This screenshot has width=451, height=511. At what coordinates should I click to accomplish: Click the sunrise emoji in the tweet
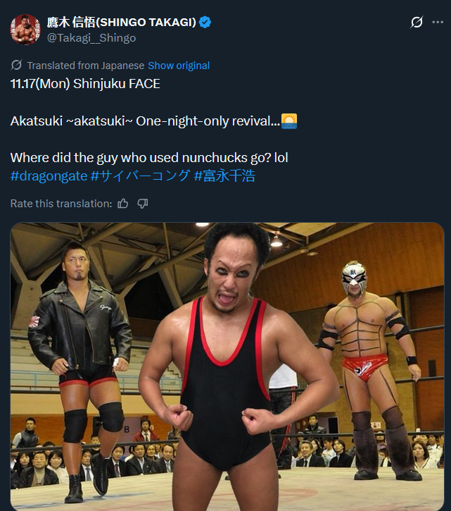pos(289,121)
